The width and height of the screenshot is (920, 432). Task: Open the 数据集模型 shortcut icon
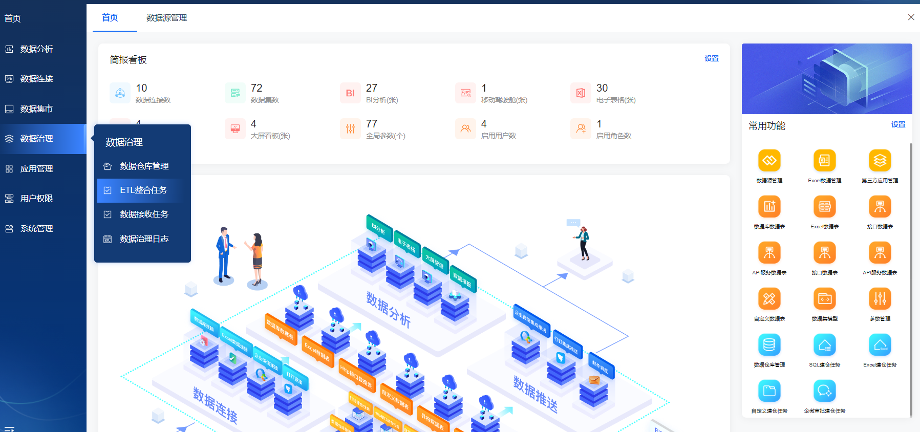tap(824, 299)
